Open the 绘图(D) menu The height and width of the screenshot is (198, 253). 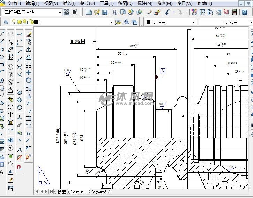125,3
